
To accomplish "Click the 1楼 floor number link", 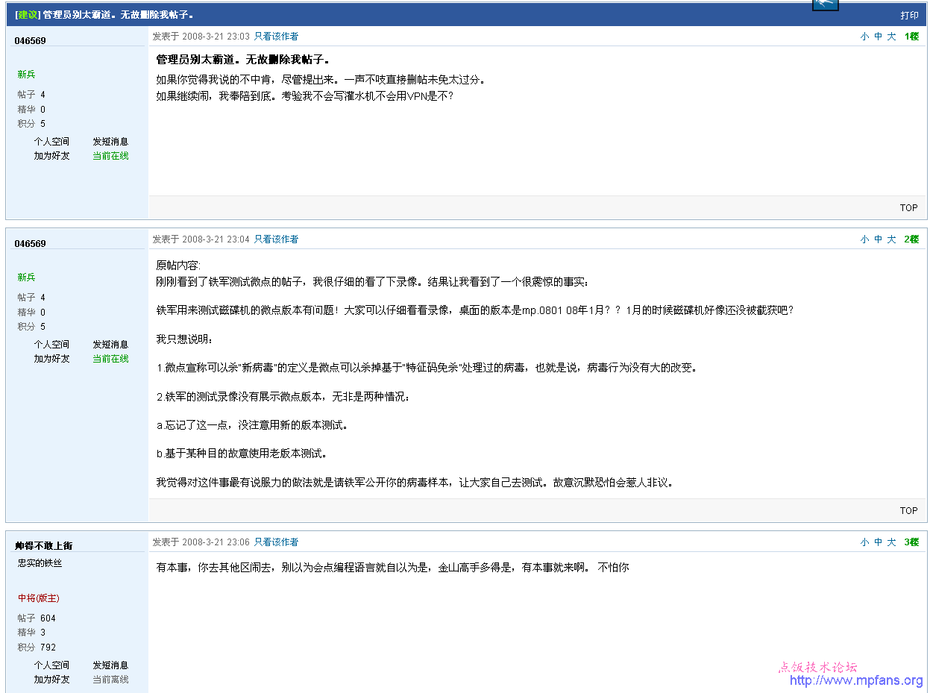I will (911, 37).
